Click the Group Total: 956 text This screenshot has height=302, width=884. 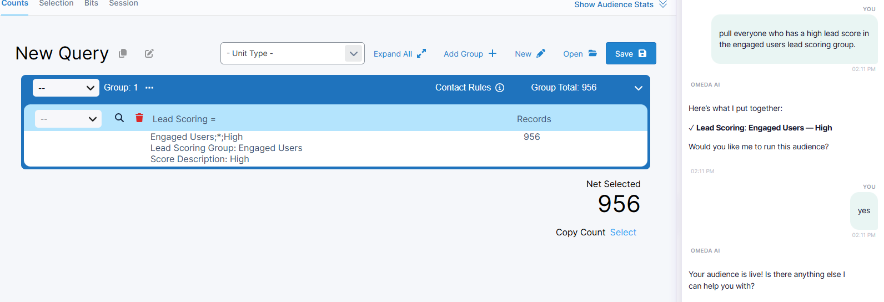(x=564, y=88)
